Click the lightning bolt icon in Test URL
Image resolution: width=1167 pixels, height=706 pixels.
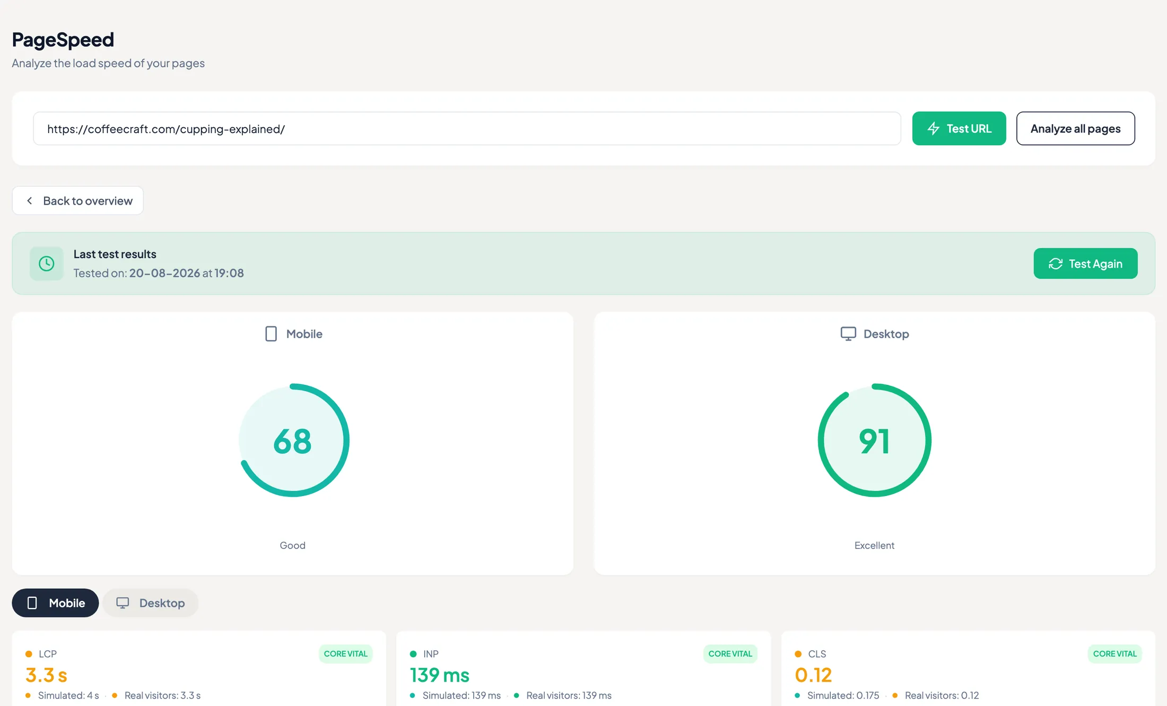[933, 128]
